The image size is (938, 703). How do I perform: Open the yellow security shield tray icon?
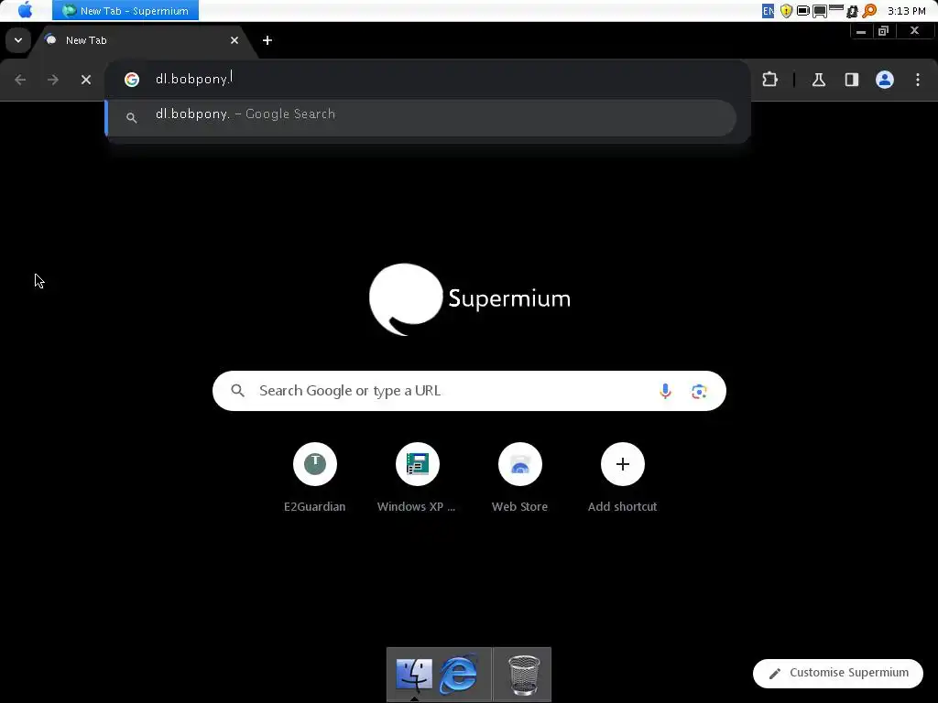[786, 11]
